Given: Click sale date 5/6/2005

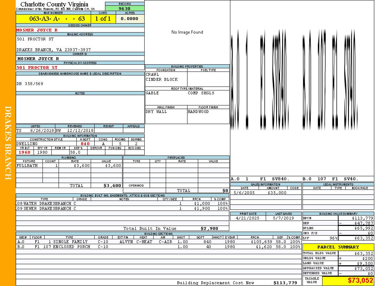Looking at the screenshot, I should pos(244,192).
